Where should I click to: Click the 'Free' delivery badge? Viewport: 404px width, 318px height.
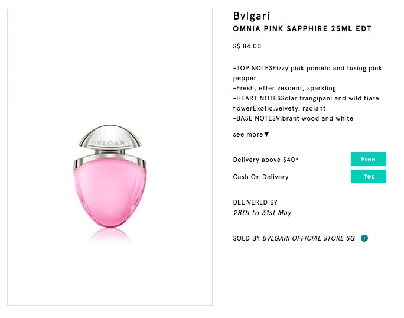point(368,159)
